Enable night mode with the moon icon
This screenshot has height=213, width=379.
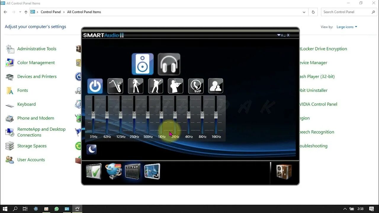(x=91, y=149)
